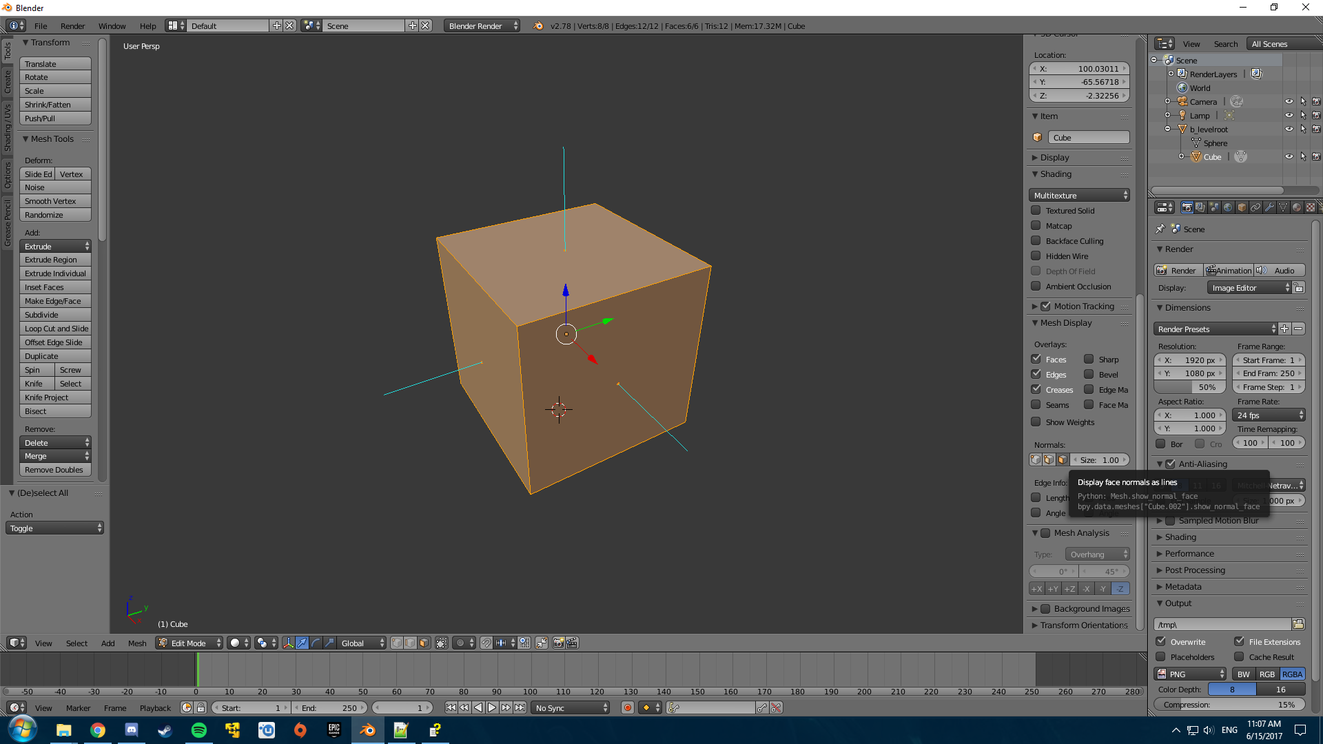Click the Subdivide button
Image resolution: width=1323 pixels, height=744 pixels.
55,315
